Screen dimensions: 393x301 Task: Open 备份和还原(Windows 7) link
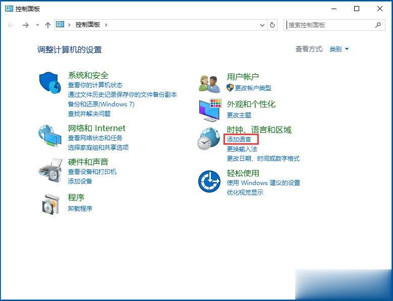(101, 104)
